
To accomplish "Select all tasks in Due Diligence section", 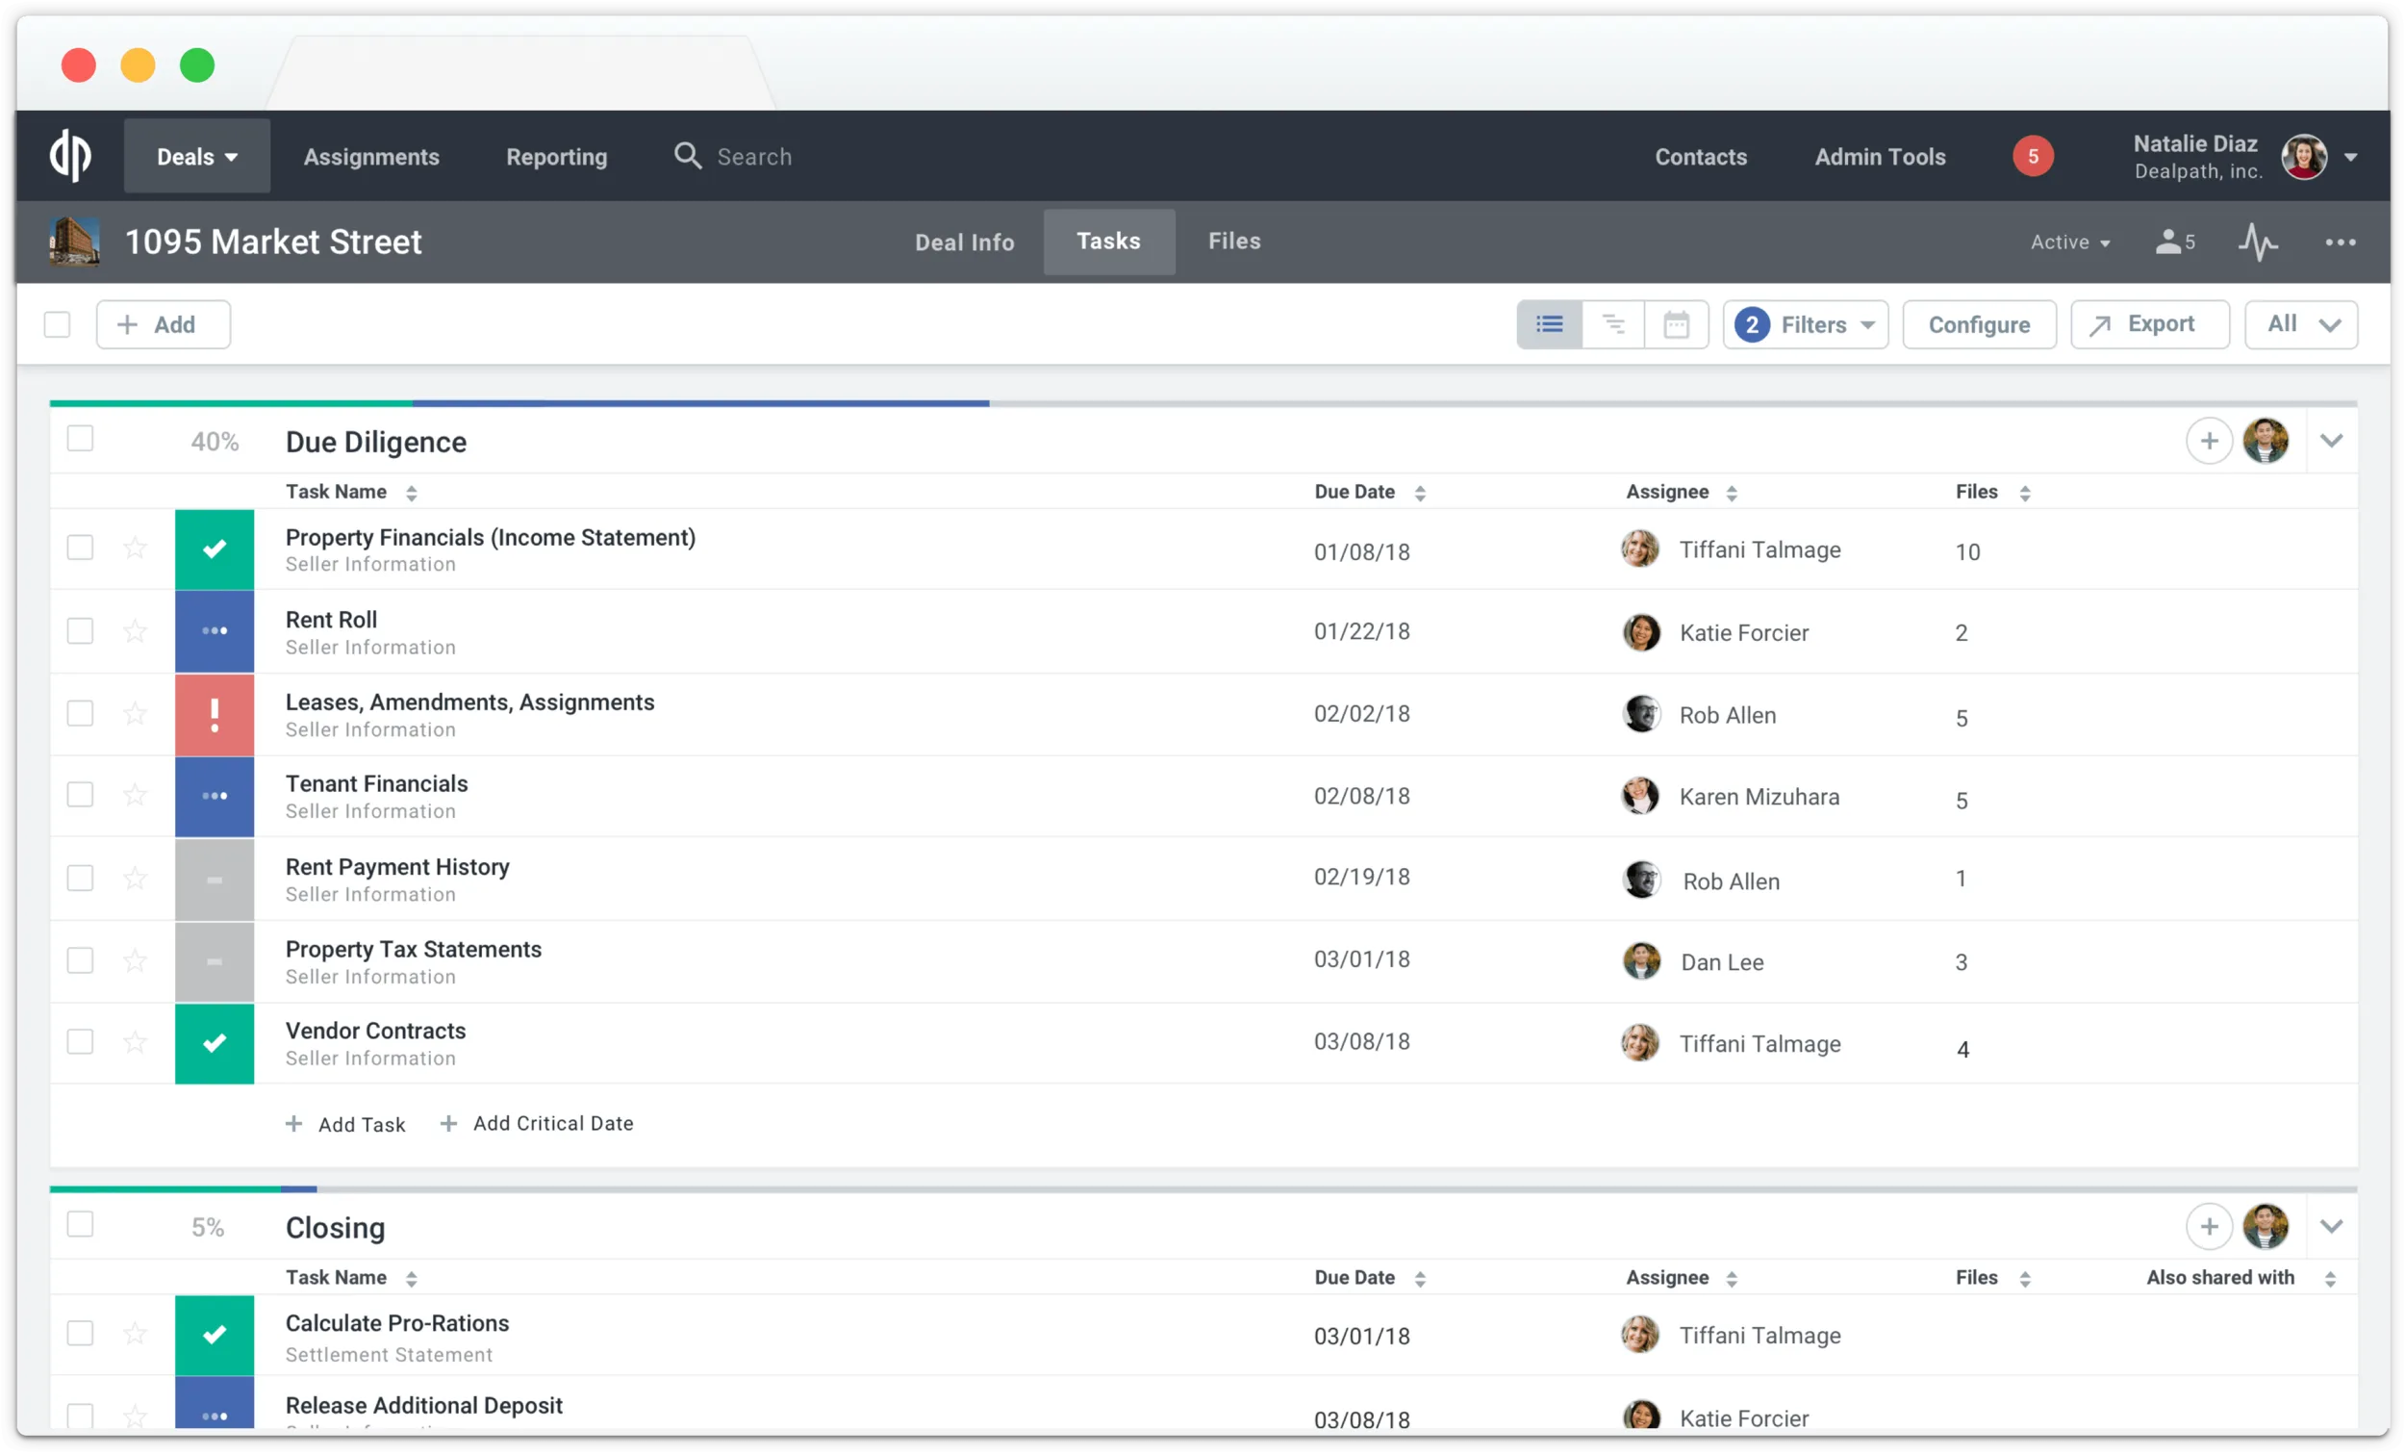I will tap(79, 439).
